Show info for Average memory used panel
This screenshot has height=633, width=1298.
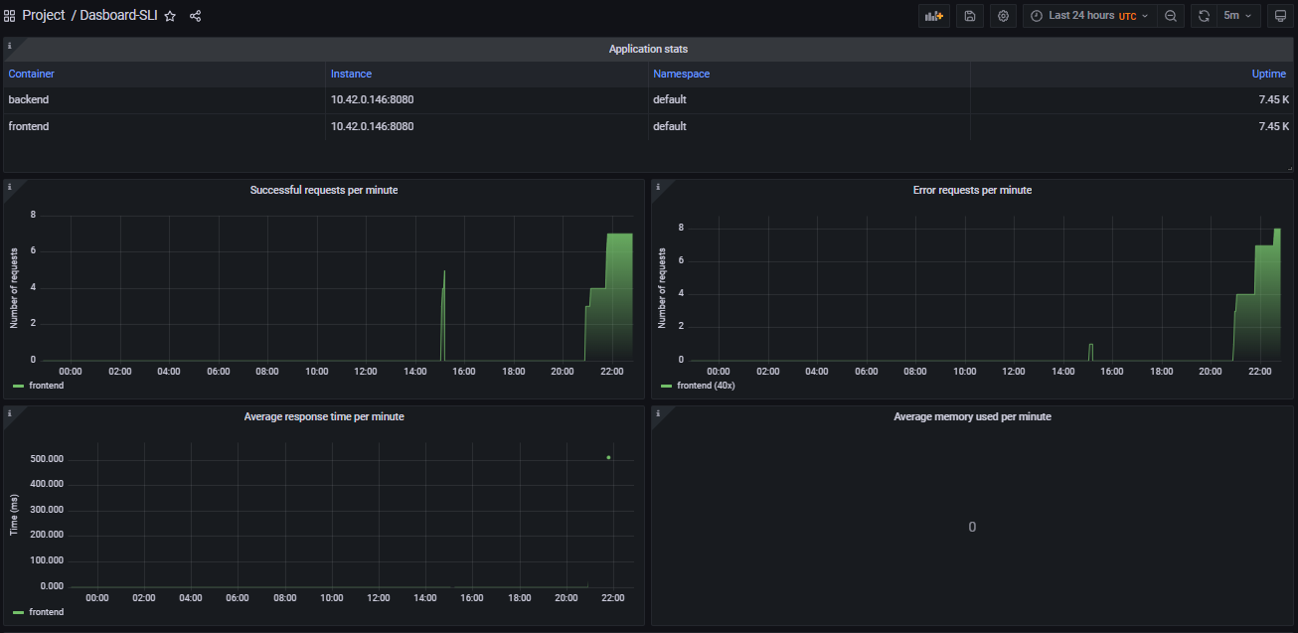657,412
